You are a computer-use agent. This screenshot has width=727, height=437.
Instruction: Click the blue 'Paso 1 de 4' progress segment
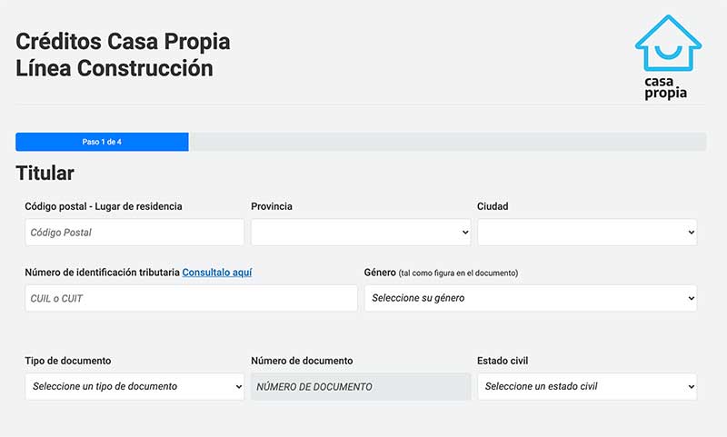point(102,142)
